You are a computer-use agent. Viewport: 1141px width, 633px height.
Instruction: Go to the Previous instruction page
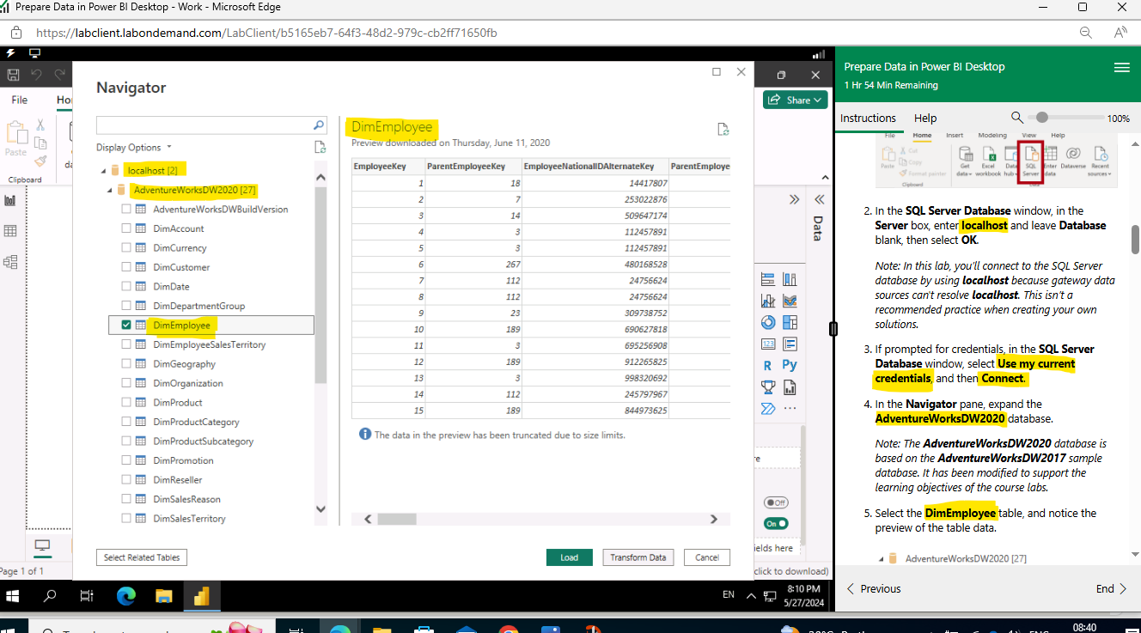click(874, 588)
